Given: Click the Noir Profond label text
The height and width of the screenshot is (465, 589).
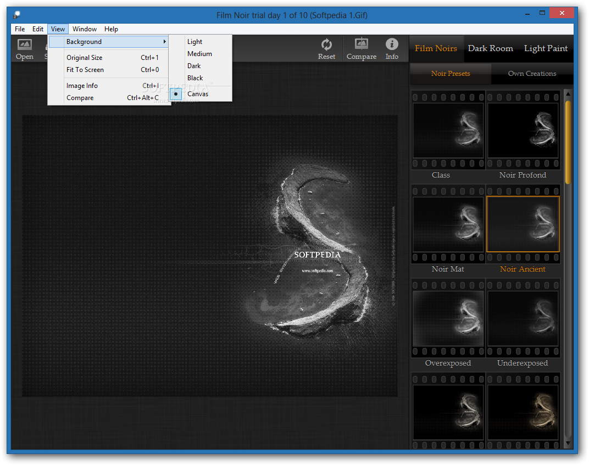Looking at the screenshot, I should click(523, 175).
